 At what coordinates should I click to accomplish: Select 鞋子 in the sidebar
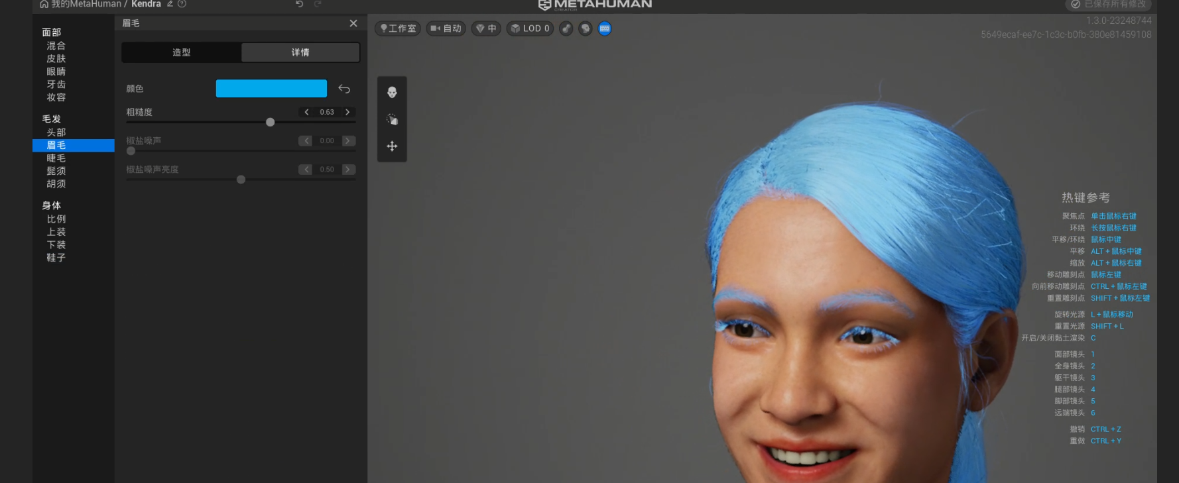[56, 258]
